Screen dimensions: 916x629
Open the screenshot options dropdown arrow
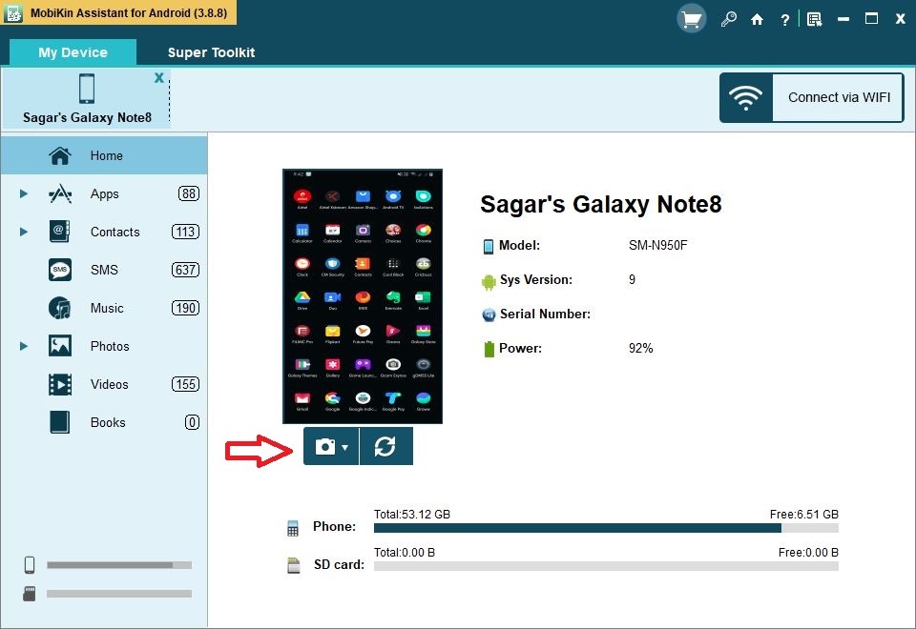click(345, 448)
